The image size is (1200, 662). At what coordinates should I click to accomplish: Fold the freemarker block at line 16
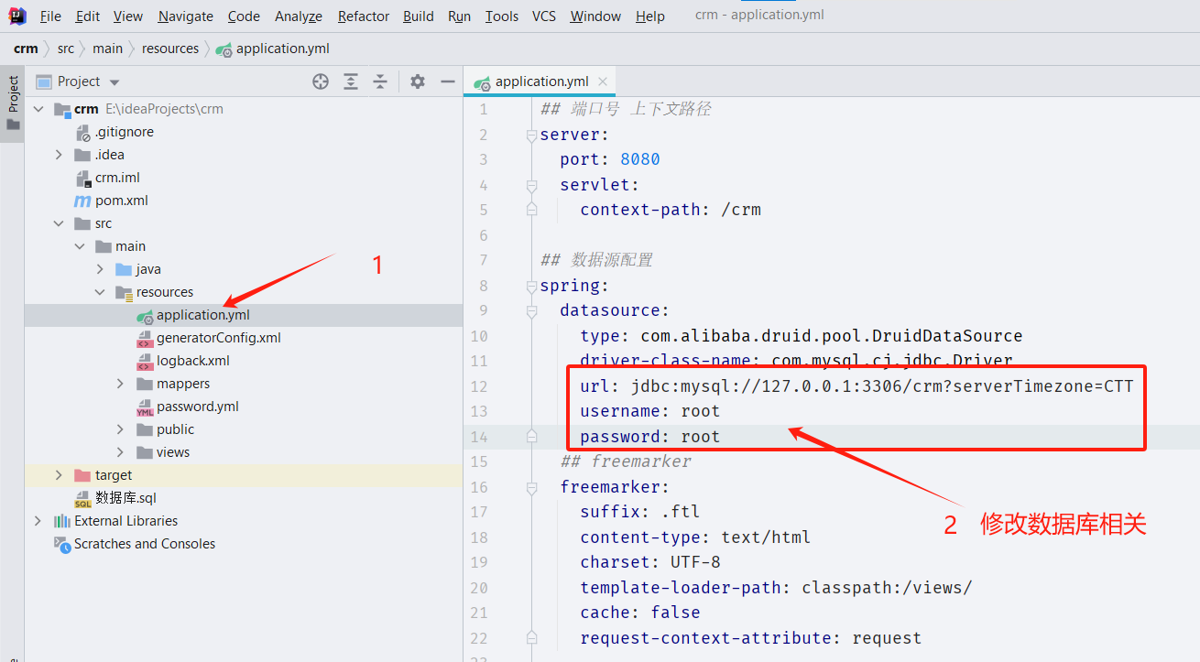point(531,487)
